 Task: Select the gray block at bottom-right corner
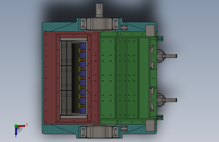(x=150, y=126)
